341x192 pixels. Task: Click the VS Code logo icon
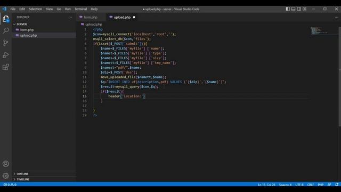tap(4, 9)
